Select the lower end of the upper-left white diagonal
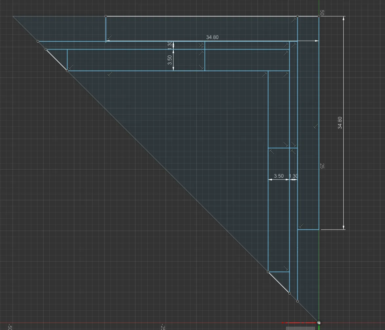This screenshot has width=385, height=330. (x=67, y=71)
